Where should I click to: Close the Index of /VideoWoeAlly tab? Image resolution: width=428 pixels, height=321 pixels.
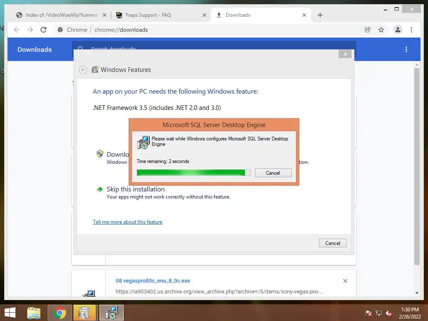104,15
